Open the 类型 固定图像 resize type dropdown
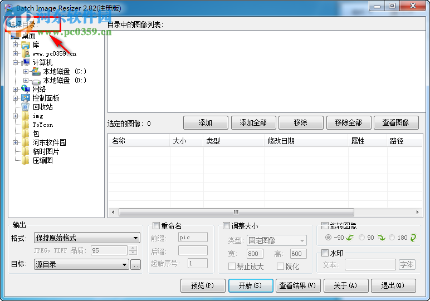 [x=277, y=240]
